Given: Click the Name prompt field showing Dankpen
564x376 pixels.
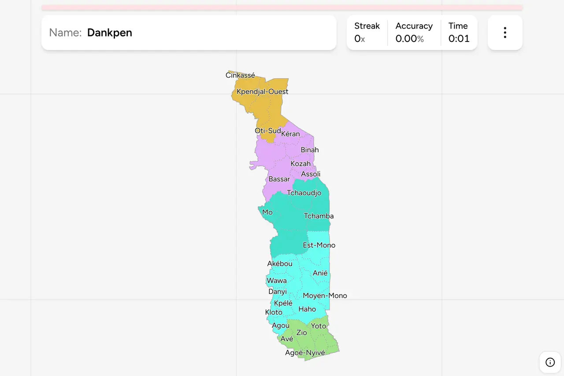Looking at the screenshot, I should [189, 33].
